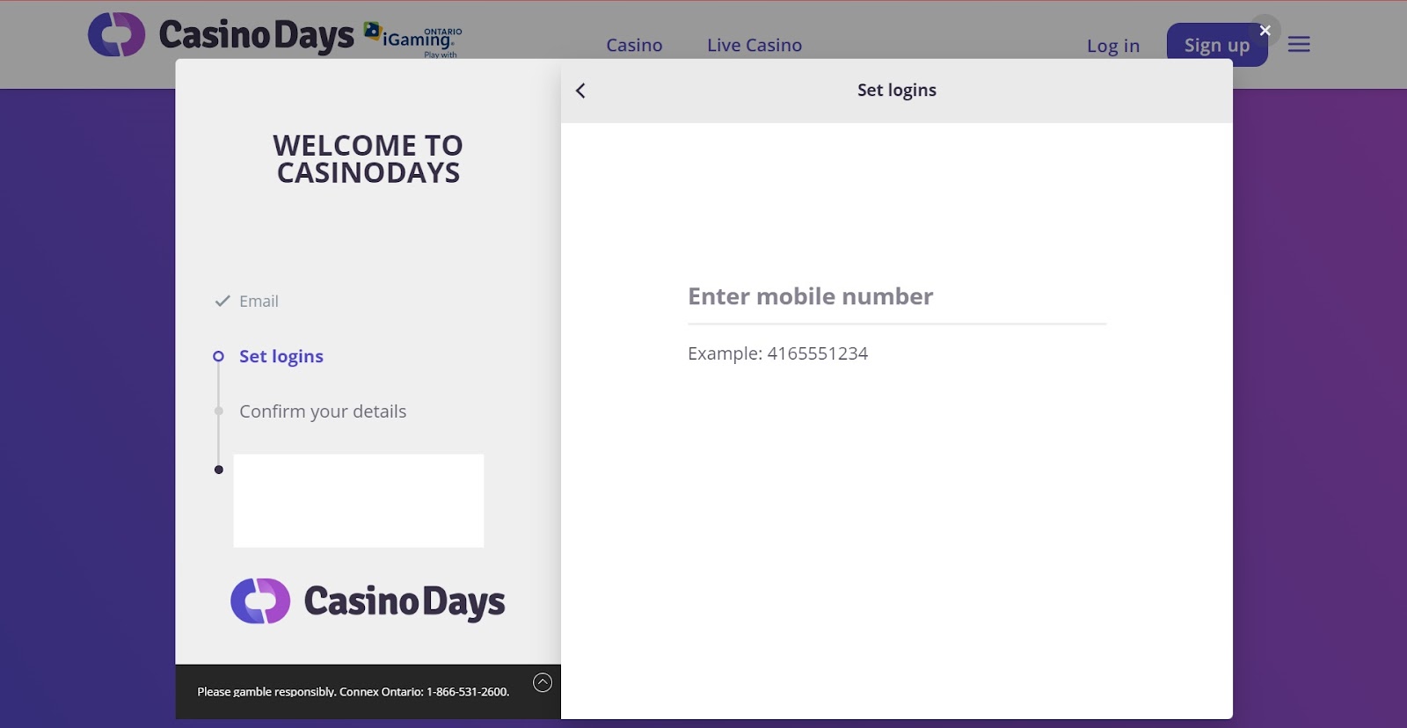The height and width of the screenshot is (728, 1407).
Task: Click the iGaming Ontario badge
Action: (413, 40)
